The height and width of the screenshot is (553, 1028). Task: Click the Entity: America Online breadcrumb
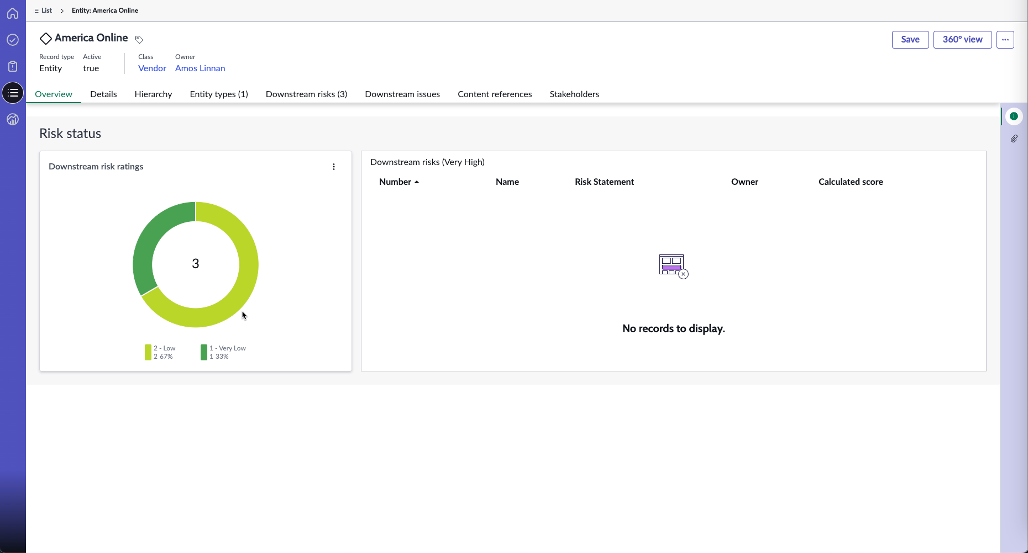click(105, 10)
